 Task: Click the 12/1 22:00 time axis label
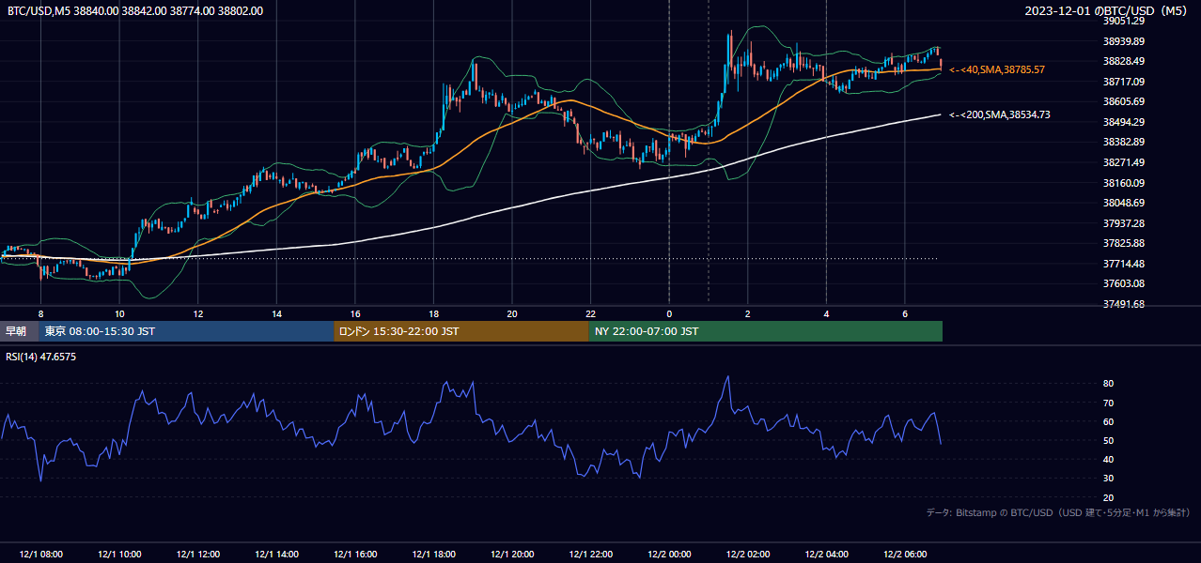click(x=590, y=555)
